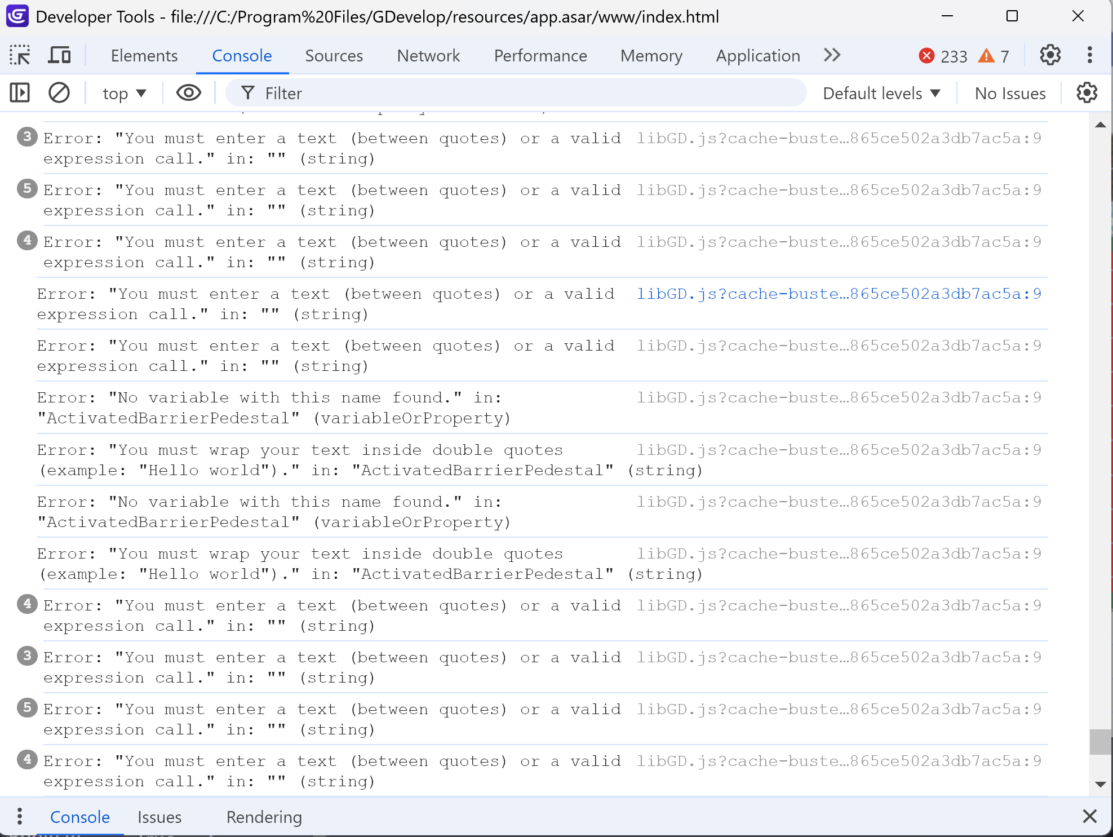Click the warning count 7 indicator
This screenshot has width=1113, height=837.
994,56
